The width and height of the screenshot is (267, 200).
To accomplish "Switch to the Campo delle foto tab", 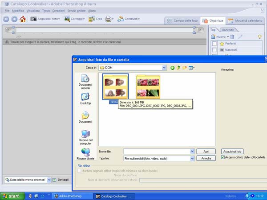I will [x=182, y=21].
